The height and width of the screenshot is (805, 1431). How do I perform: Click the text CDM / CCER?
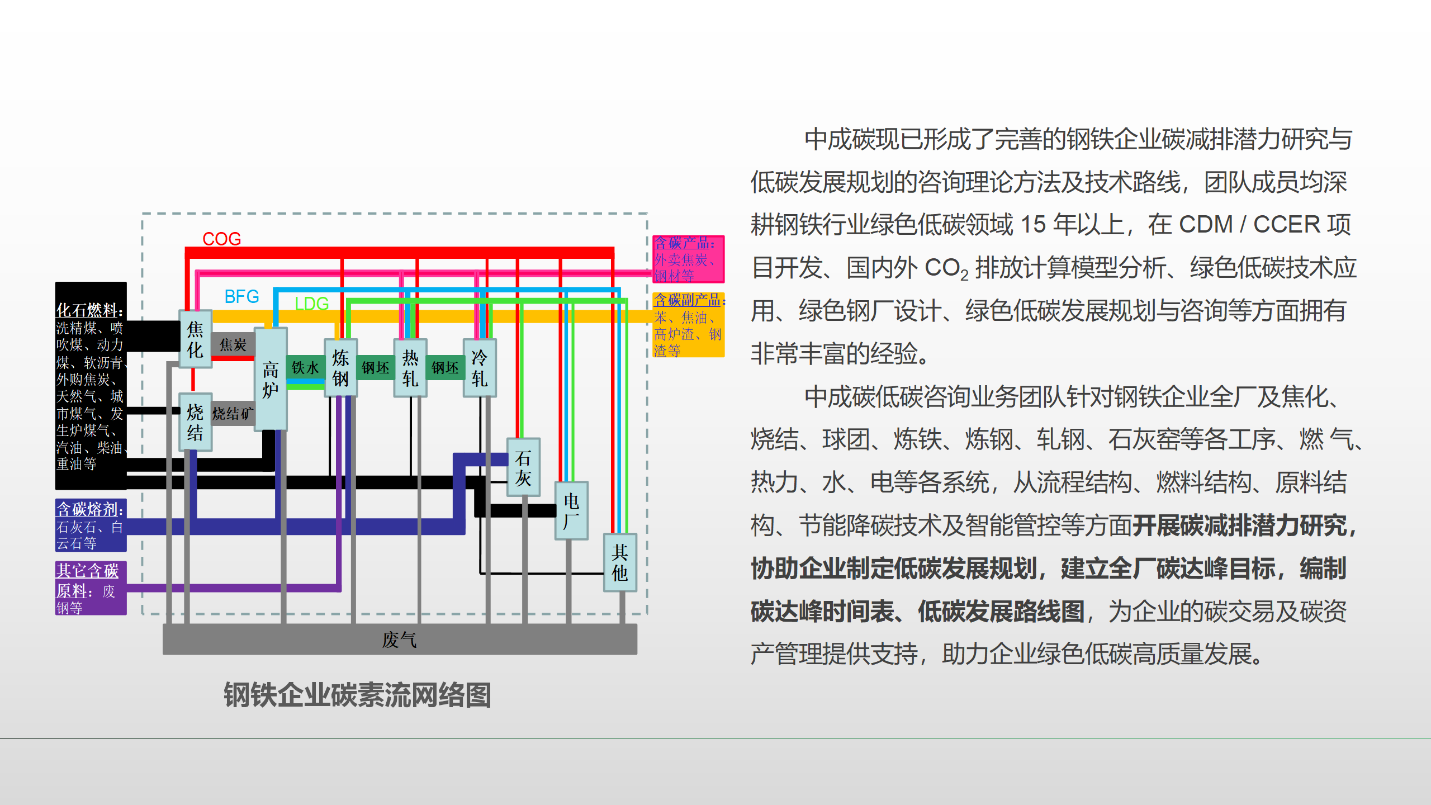coord(1249,225)
